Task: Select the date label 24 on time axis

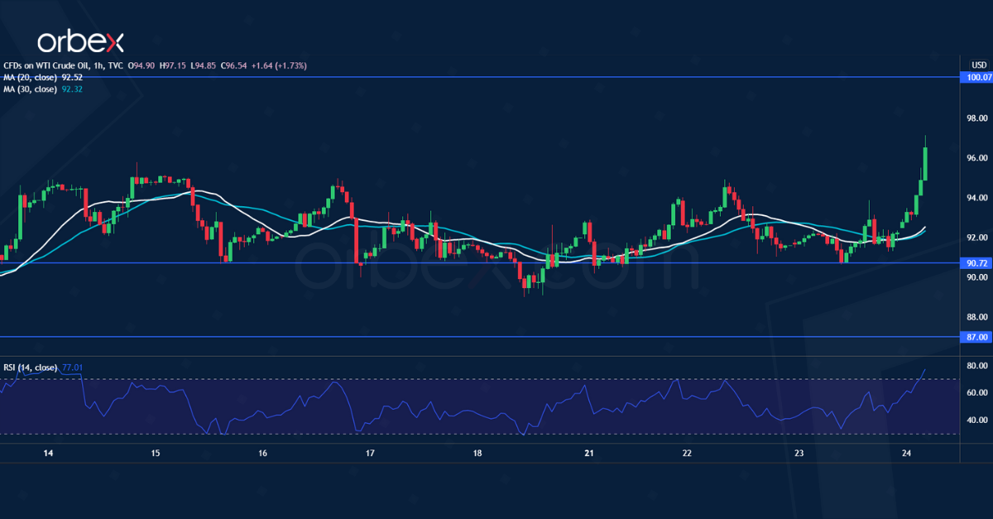Action: point(907,454)
